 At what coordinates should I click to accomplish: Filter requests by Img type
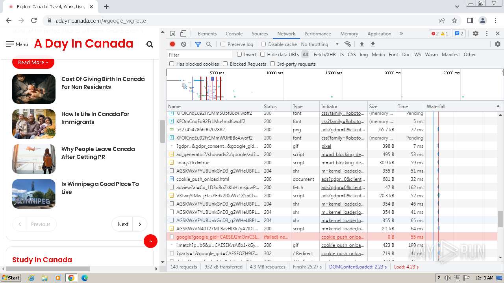363,55
